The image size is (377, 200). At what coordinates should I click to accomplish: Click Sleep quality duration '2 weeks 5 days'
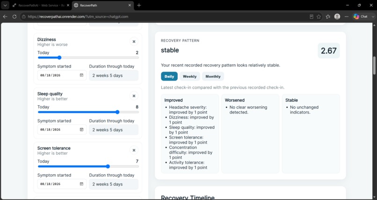[x=114, y=130]
